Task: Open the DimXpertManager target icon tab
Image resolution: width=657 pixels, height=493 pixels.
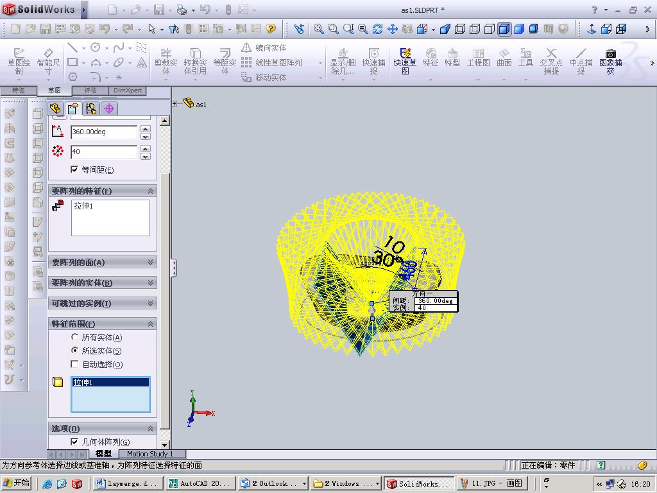Action: [109, 108]
